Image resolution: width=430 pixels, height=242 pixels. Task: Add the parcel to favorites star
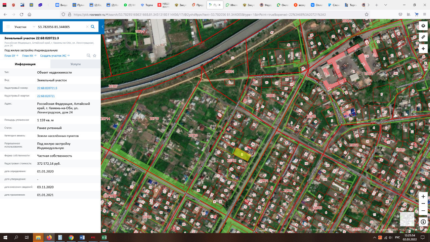95,56
